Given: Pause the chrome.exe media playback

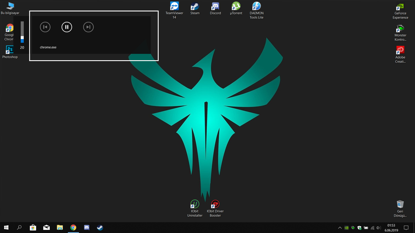Looking at the screenshot, I should [67, 27].
